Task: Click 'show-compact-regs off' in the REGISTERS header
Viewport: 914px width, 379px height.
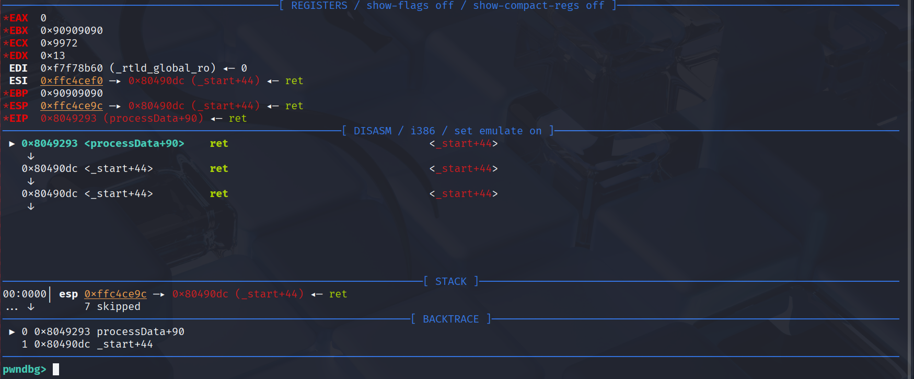Action: pos(538,6)
